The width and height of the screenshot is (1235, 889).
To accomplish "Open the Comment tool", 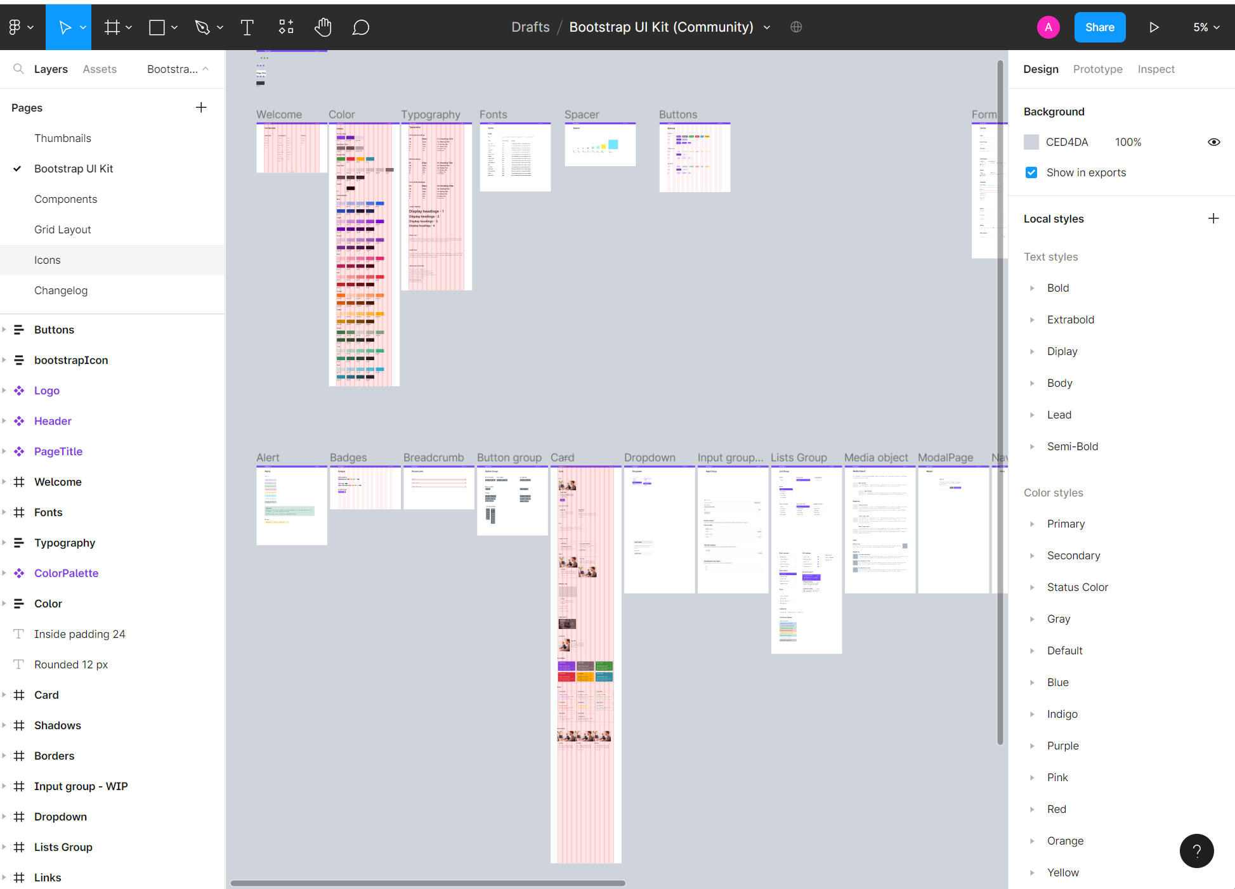I will pos(360,27).
